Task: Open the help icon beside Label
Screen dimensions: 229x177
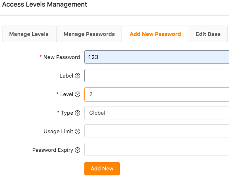Action: pos(77,76)
